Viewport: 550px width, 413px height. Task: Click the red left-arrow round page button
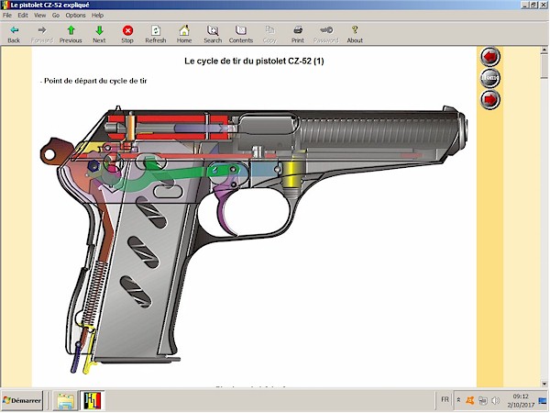tap(490, 56)
